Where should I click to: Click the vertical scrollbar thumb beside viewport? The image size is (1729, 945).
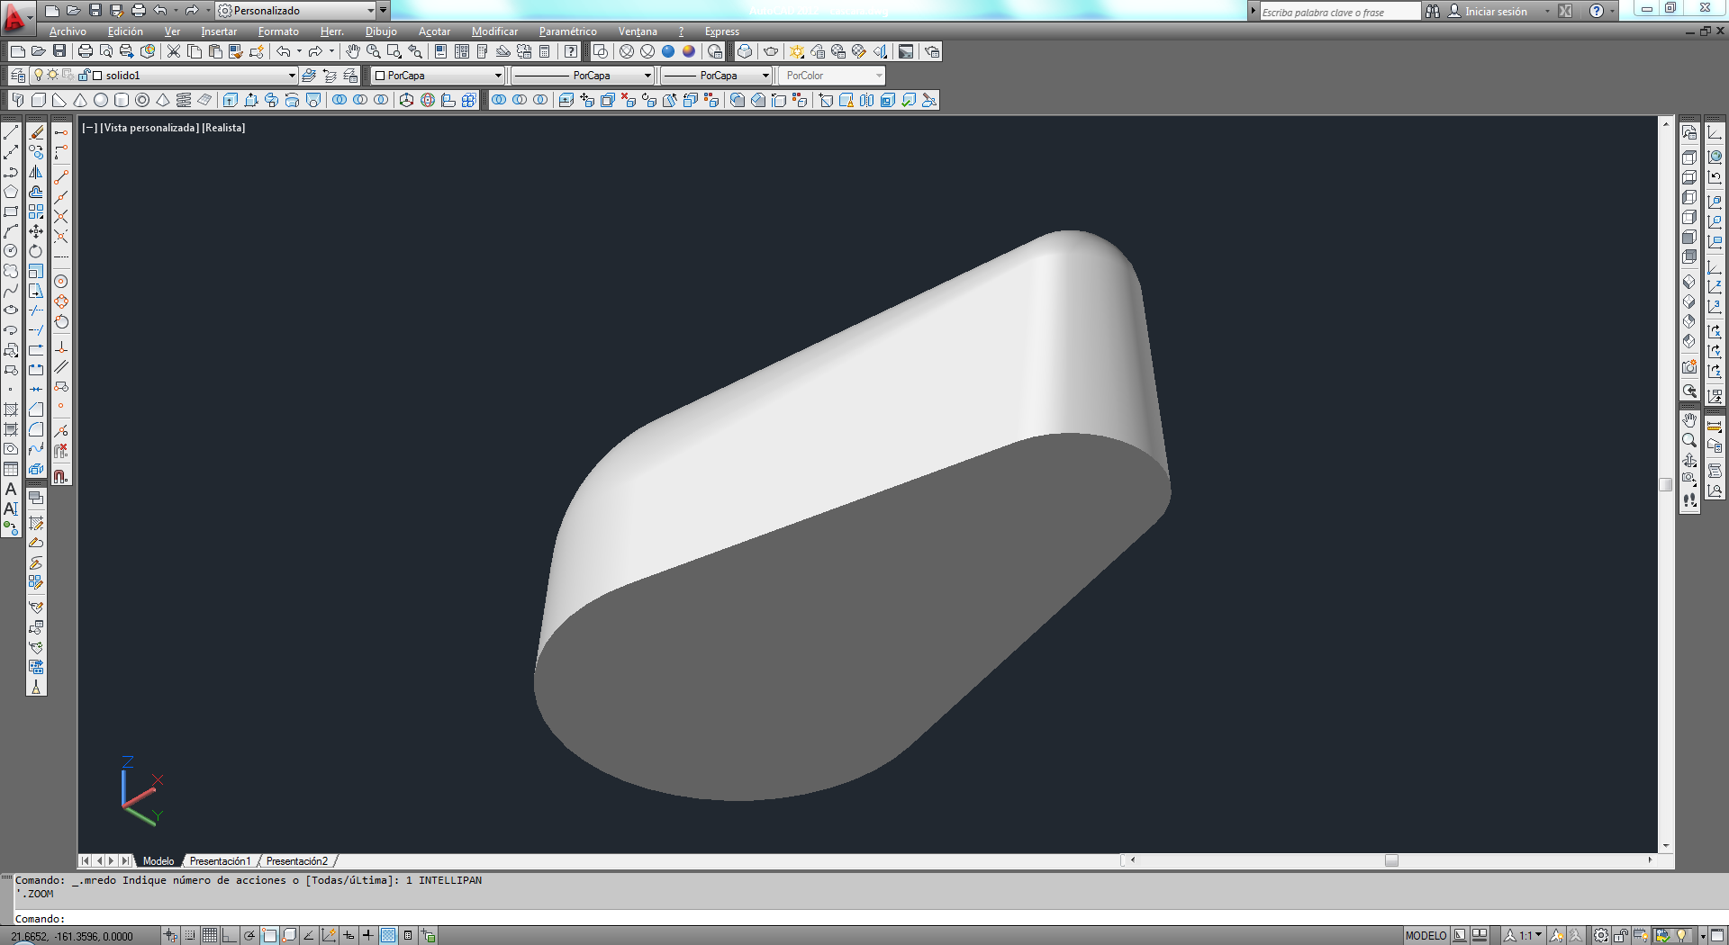coord(1666,484)
